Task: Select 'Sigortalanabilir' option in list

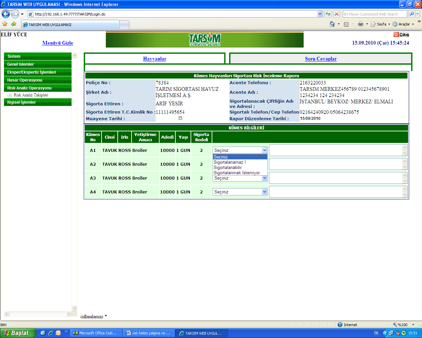Action: [x=240, y=167]
